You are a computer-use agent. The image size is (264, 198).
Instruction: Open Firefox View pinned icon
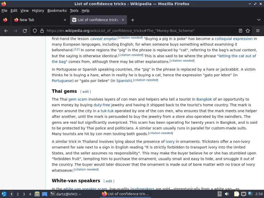point(5,20)
